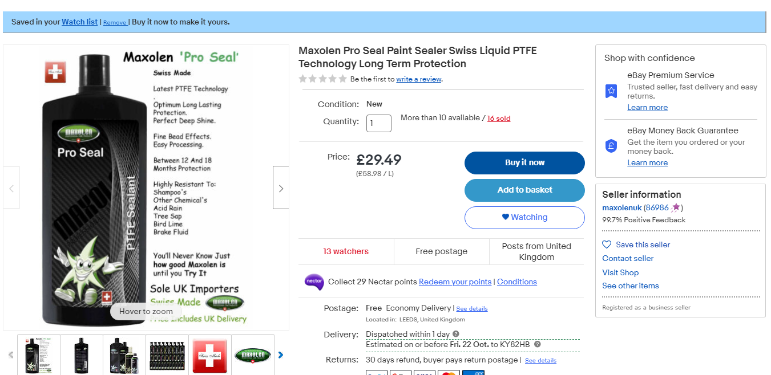Image resolution: width=771 pixels, height=375 pixels.
Task: Select the red Swiss flag thumbnail
Action: click(x=210, y=355)
